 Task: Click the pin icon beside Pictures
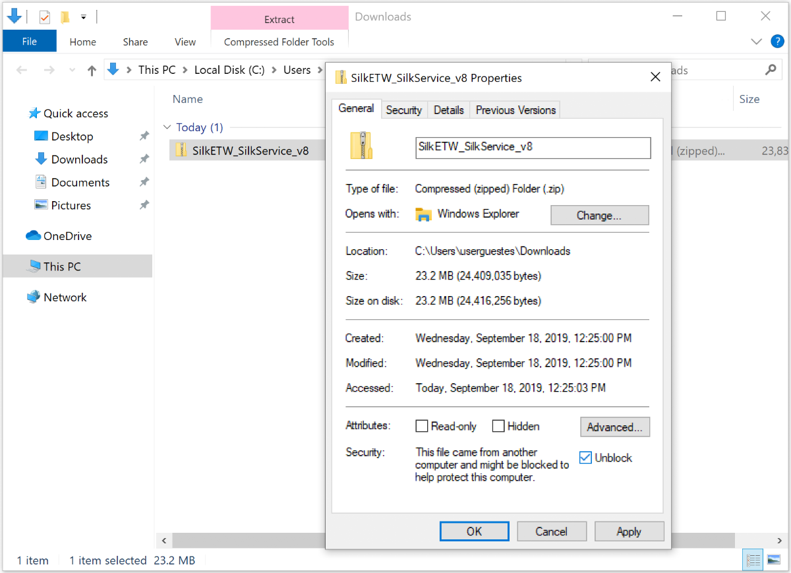[144, 206]
